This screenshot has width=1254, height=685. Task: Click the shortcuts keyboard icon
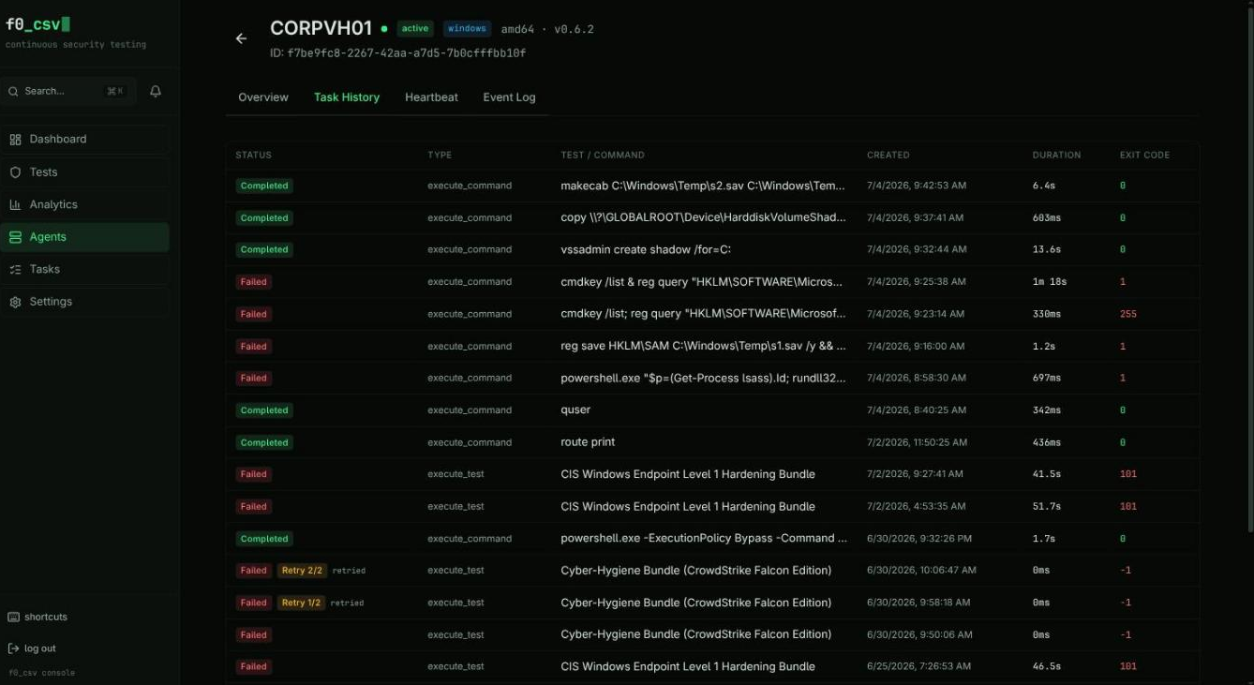13,617
